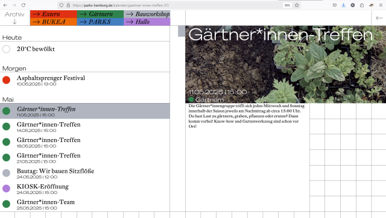
Task: Close event detail with the left arrow
Action: 379,18
